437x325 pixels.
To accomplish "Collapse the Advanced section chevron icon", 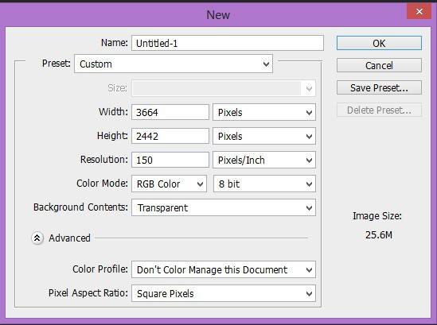I will click(37, 238).
